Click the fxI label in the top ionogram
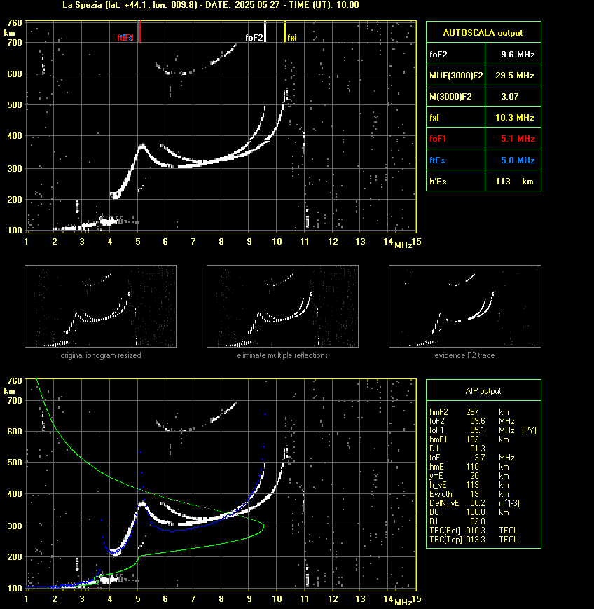594x609 pixels. pos(292,38)
